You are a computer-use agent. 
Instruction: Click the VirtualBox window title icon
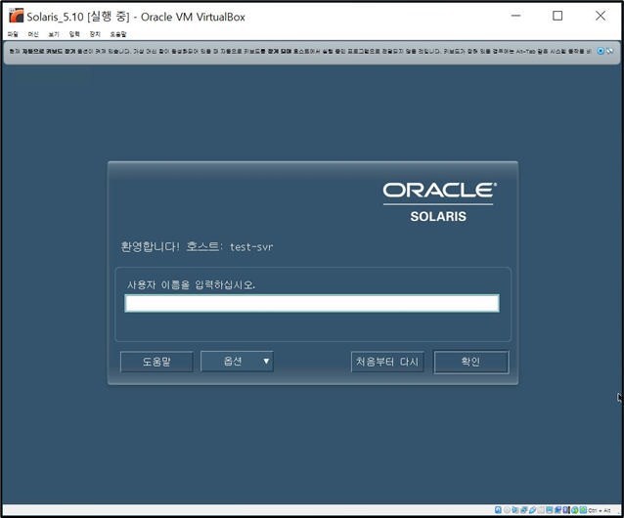pyautogui.click(x=17, y=16)
